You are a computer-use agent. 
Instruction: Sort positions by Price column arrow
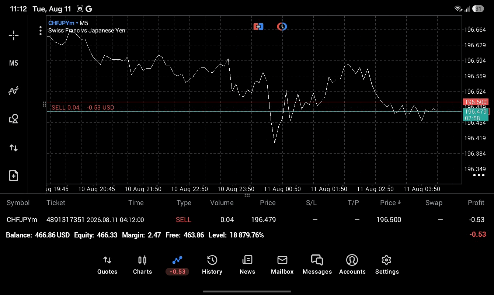[390, 202]
